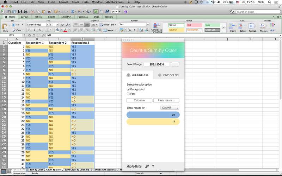The image size is (282, 176).
Task: Click the Filter funnel icon
Action: coord(87,12)
